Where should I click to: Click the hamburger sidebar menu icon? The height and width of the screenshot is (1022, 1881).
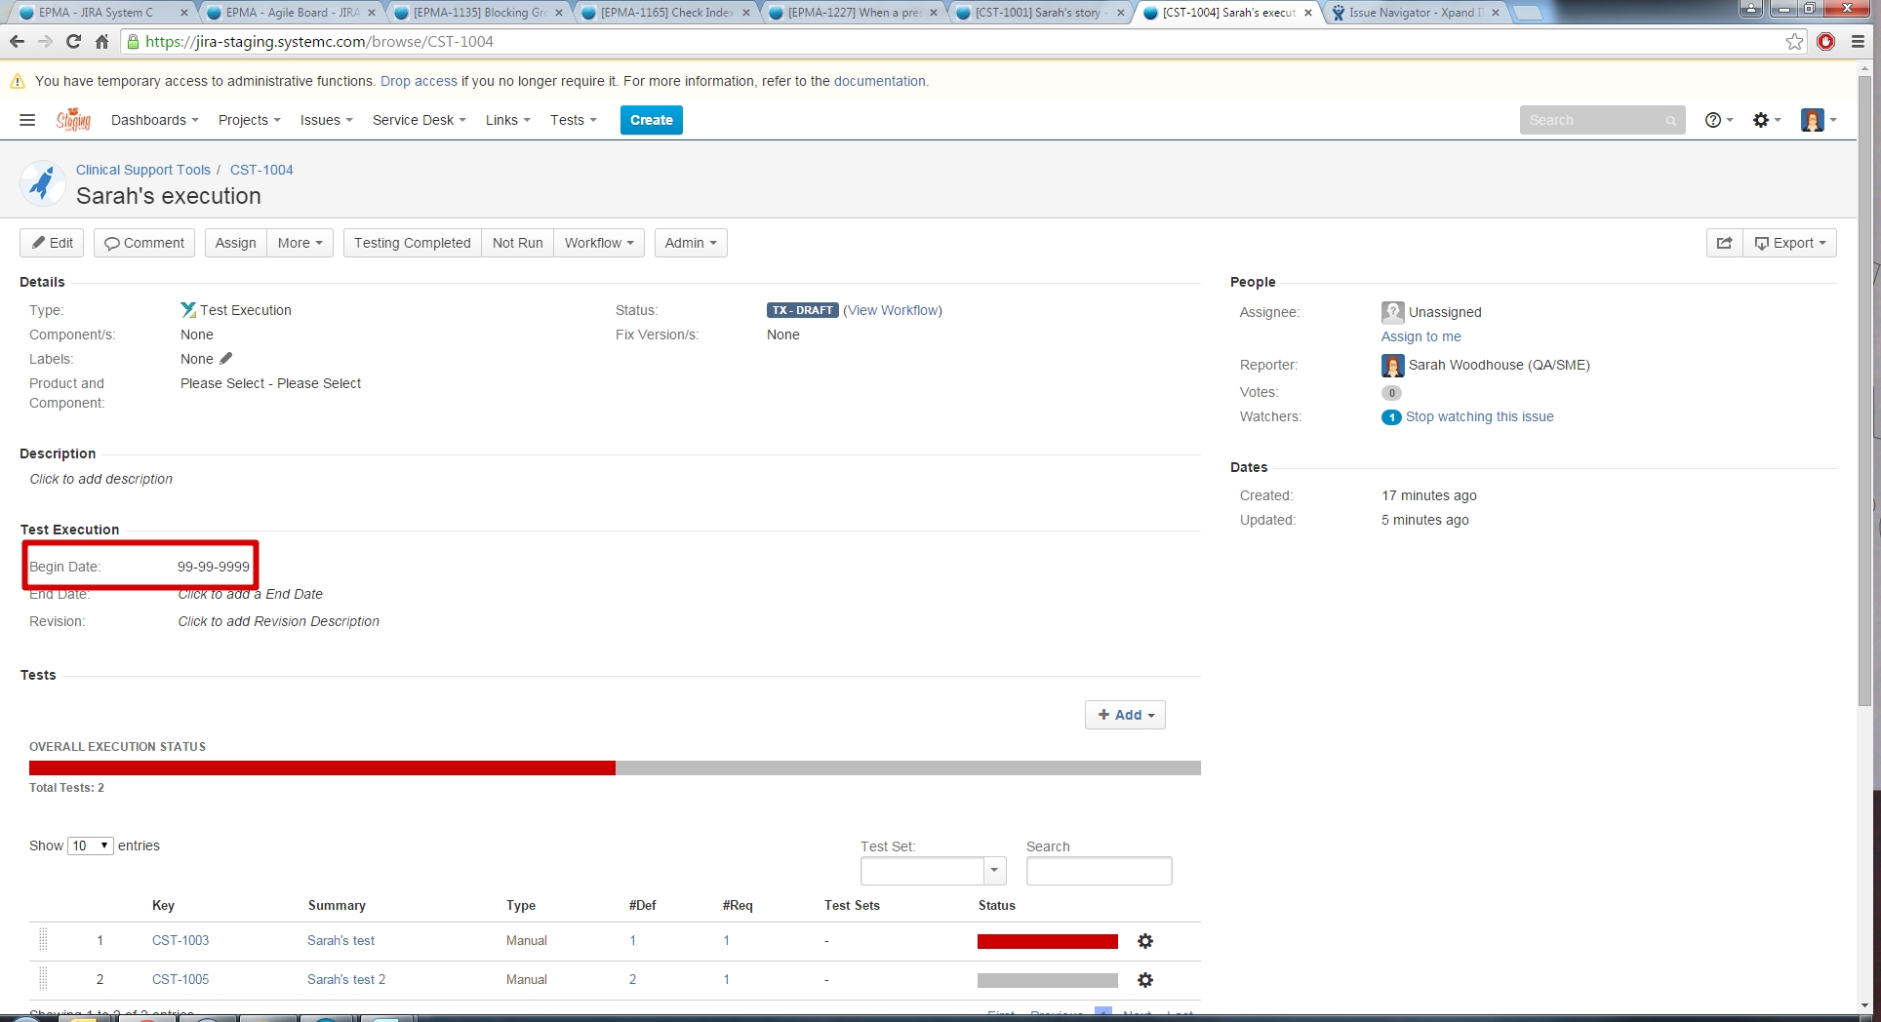click(27, 120)
